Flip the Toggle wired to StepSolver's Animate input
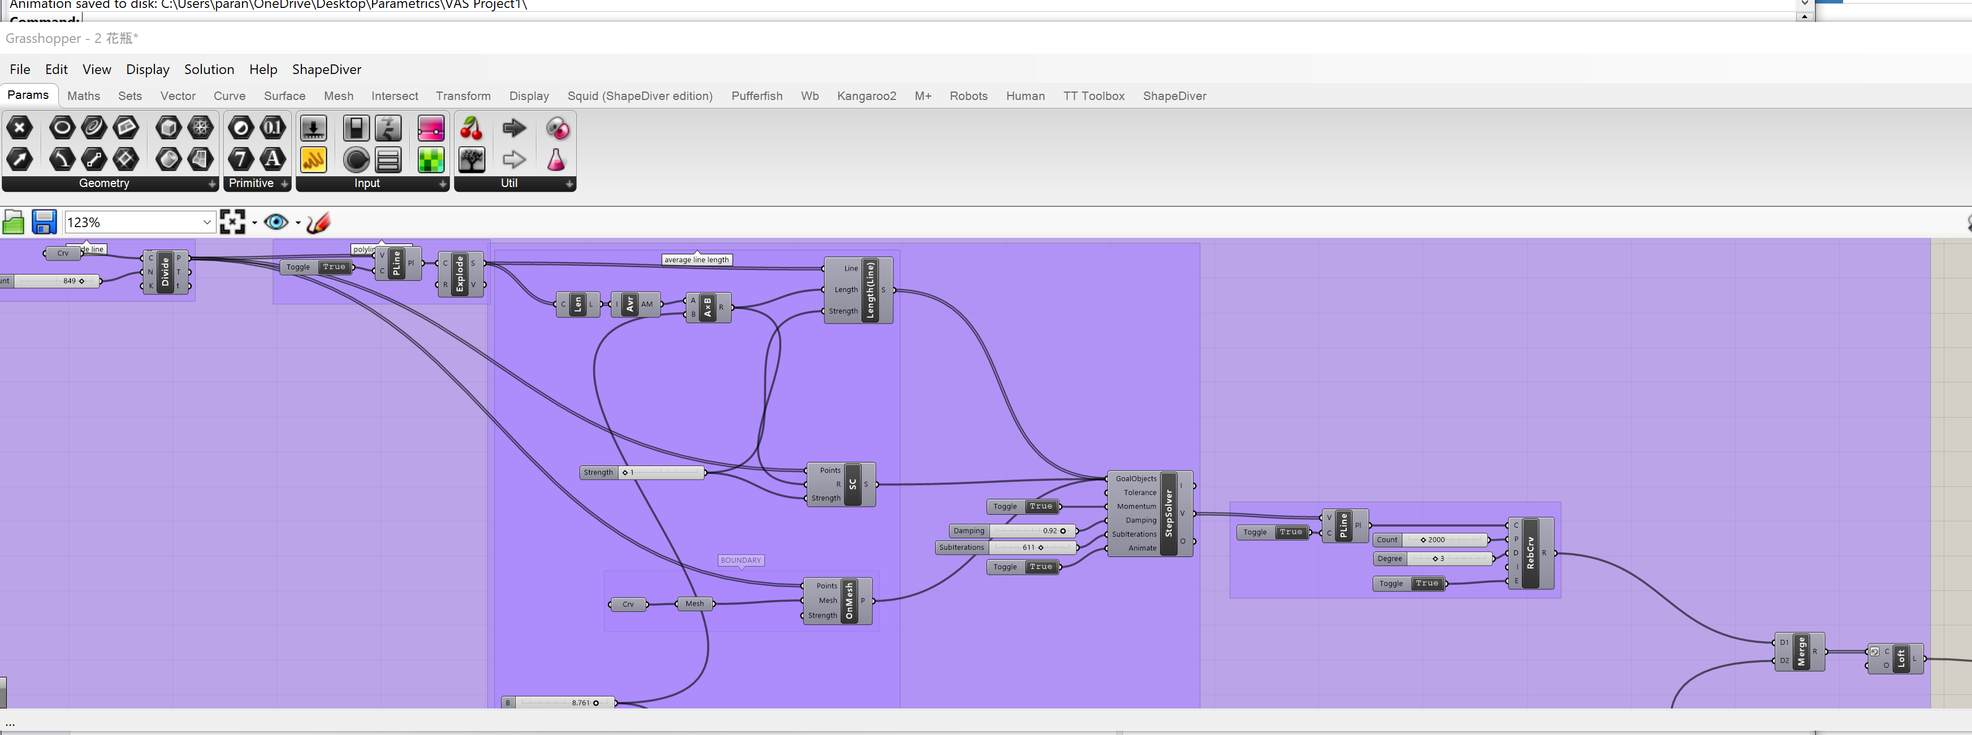This screenshot has height=735, width=1972. coord(1040,567)
